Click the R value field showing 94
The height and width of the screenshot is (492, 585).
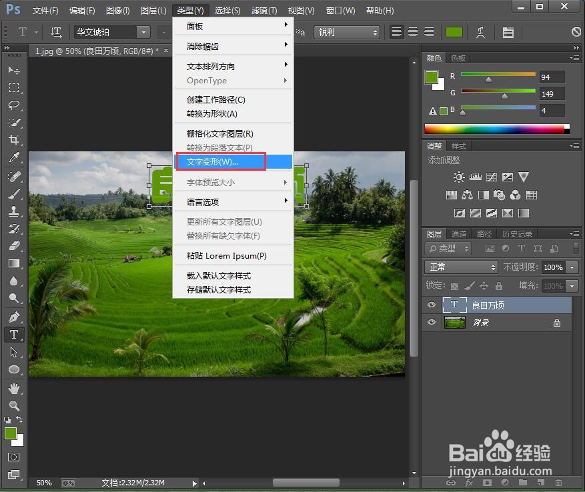(552, 77)
